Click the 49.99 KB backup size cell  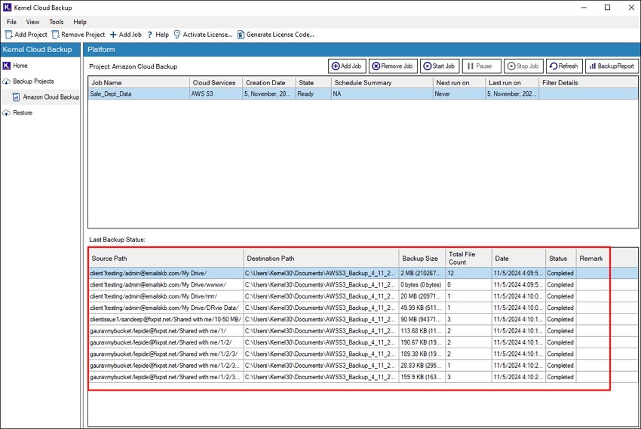pyautogui.click(x=422, y=308)
